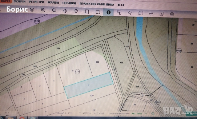Click parcel label 32

click(192, 67)
